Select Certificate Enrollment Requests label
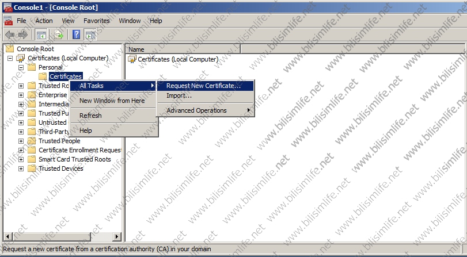Viewport: 467px width, 257px height. 79,150
